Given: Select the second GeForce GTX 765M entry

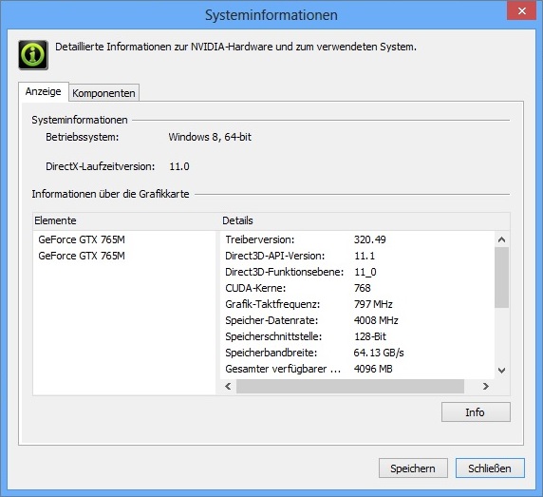Looking at the screenshot, I should 82,256.
